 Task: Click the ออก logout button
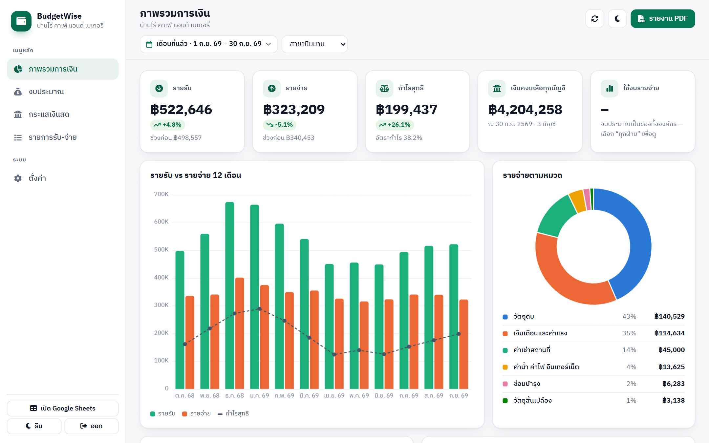pyautogui.click(x=91, y=426)
